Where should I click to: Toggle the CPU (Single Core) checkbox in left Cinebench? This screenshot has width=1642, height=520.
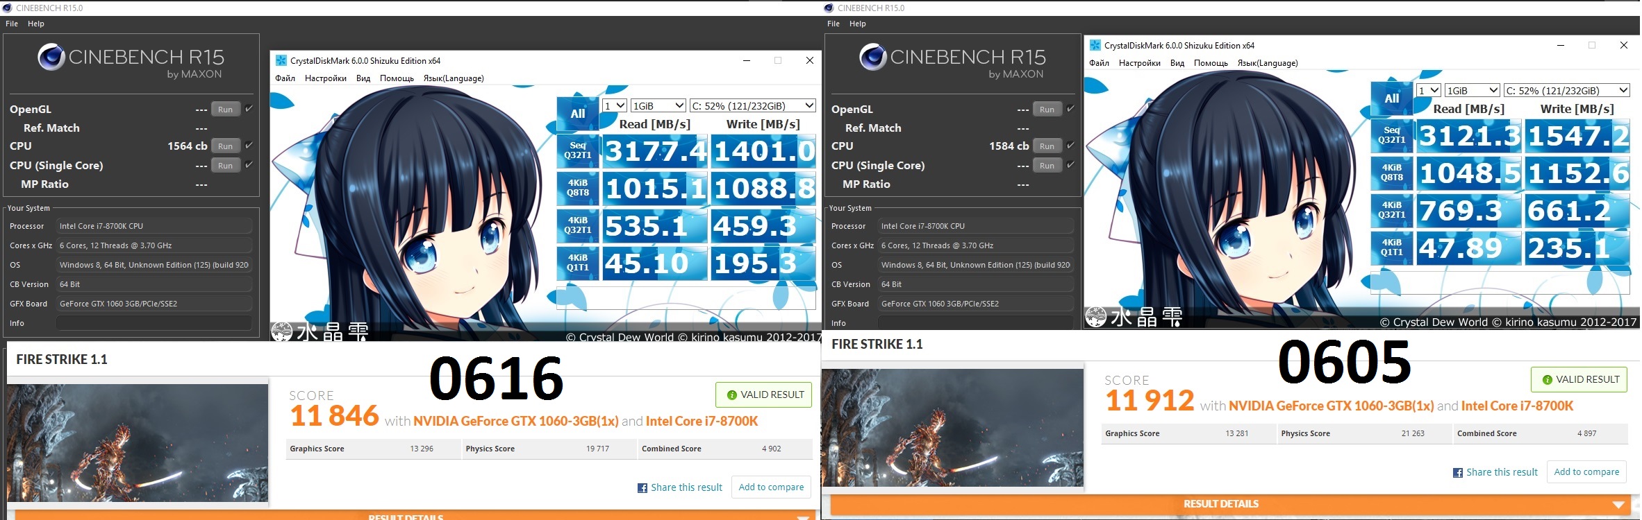[249, 165]
